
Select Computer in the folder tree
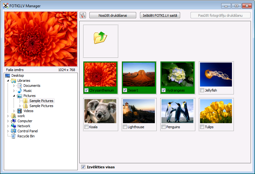(25, 121)
